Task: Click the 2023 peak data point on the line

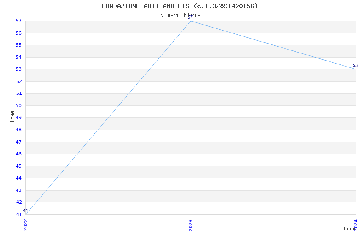Action: [x=191, y=21]
